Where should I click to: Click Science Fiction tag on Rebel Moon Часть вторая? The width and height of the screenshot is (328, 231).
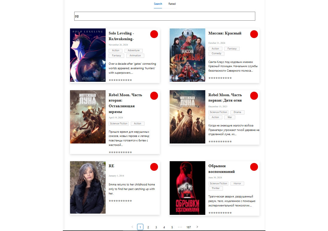pyautogui.click(x=119, y=123)
